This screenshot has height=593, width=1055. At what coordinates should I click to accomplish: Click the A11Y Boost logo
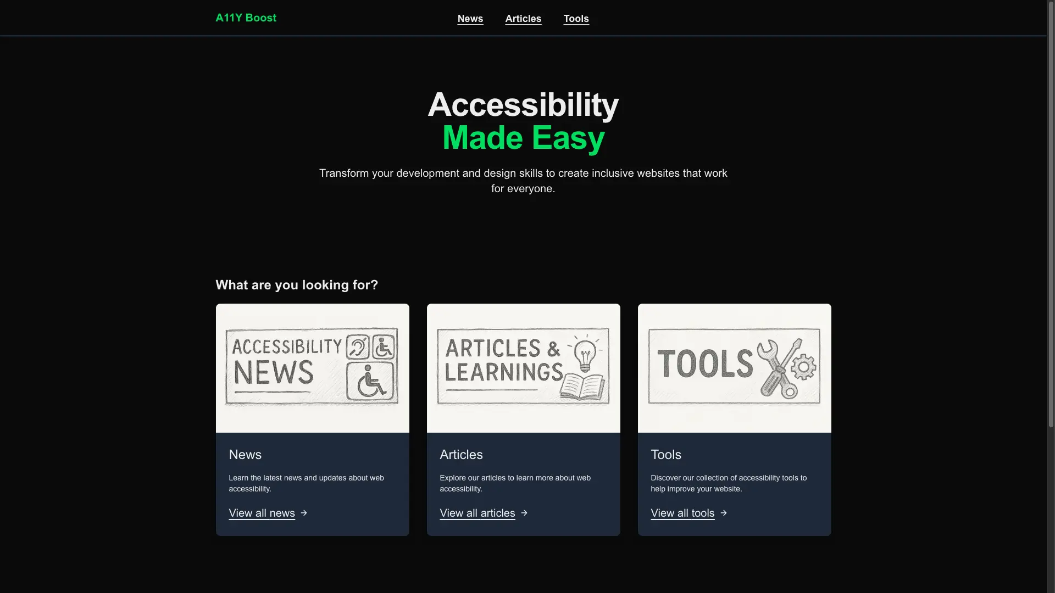point(246,18)
